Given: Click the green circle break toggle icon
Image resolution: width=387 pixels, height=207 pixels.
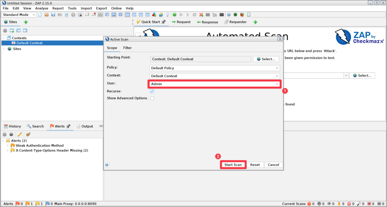Looking at the screenshot, I should point(175,15).
